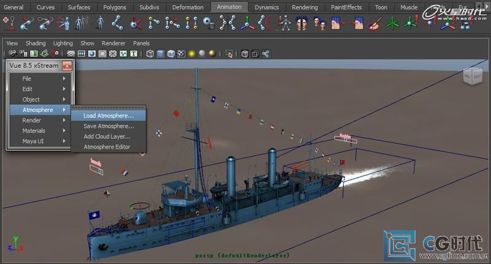Switch to the Dynamics shelf tab
The width and height of the screenshot is (491, 264).
coord(266,7)
